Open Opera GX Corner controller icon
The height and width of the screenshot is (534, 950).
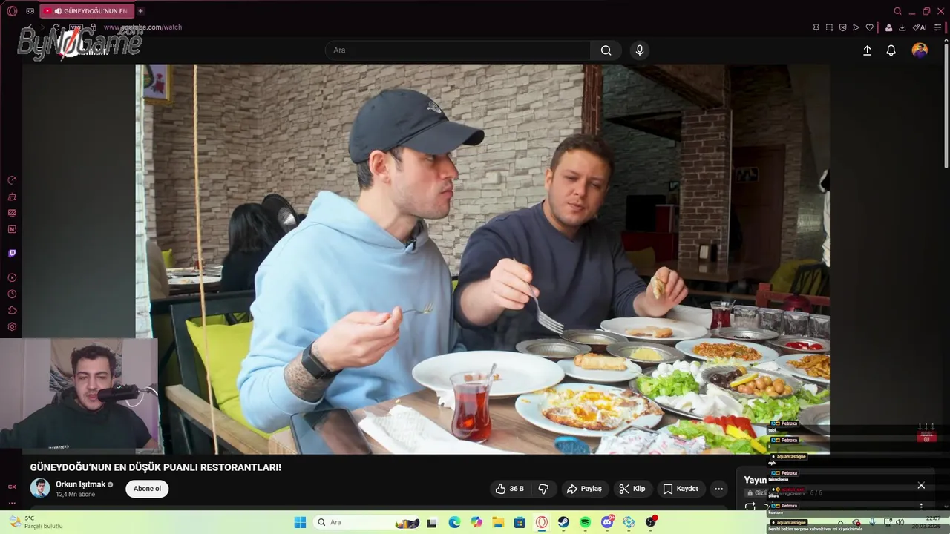click(x=30, y=11)
